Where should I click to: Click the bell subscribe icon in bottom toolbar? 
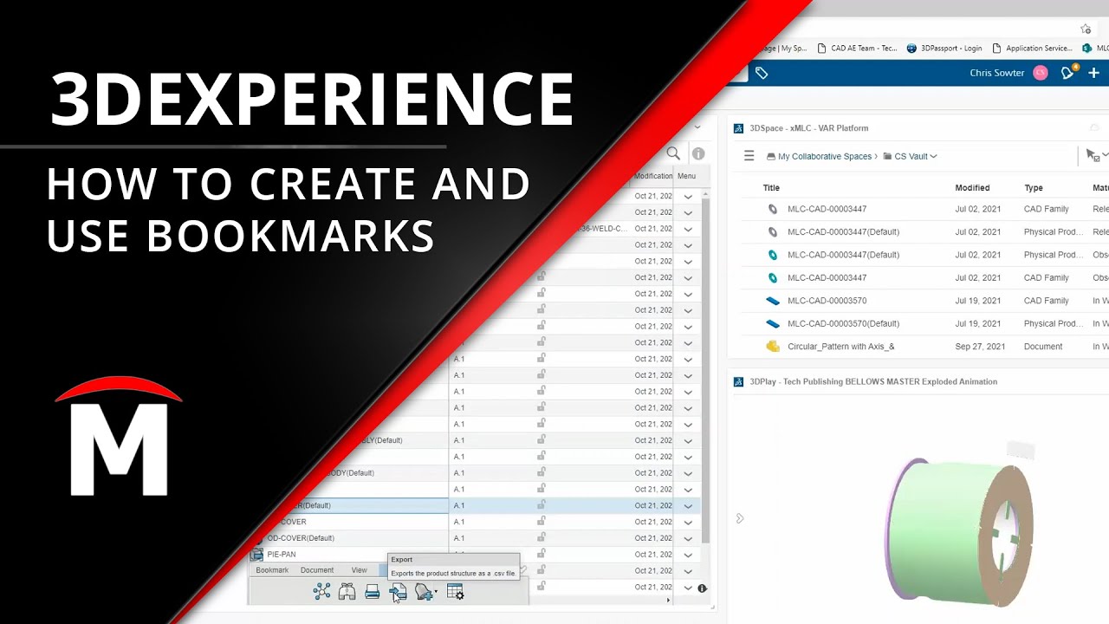423,592
